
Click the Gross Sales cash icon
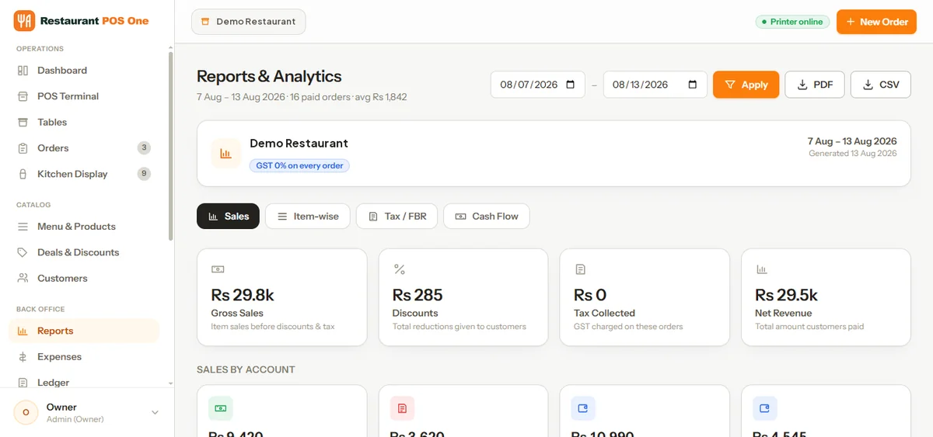218,269
